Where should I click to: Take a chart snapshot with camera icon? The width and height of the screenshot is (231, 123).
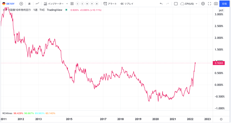tap(216, 4)
